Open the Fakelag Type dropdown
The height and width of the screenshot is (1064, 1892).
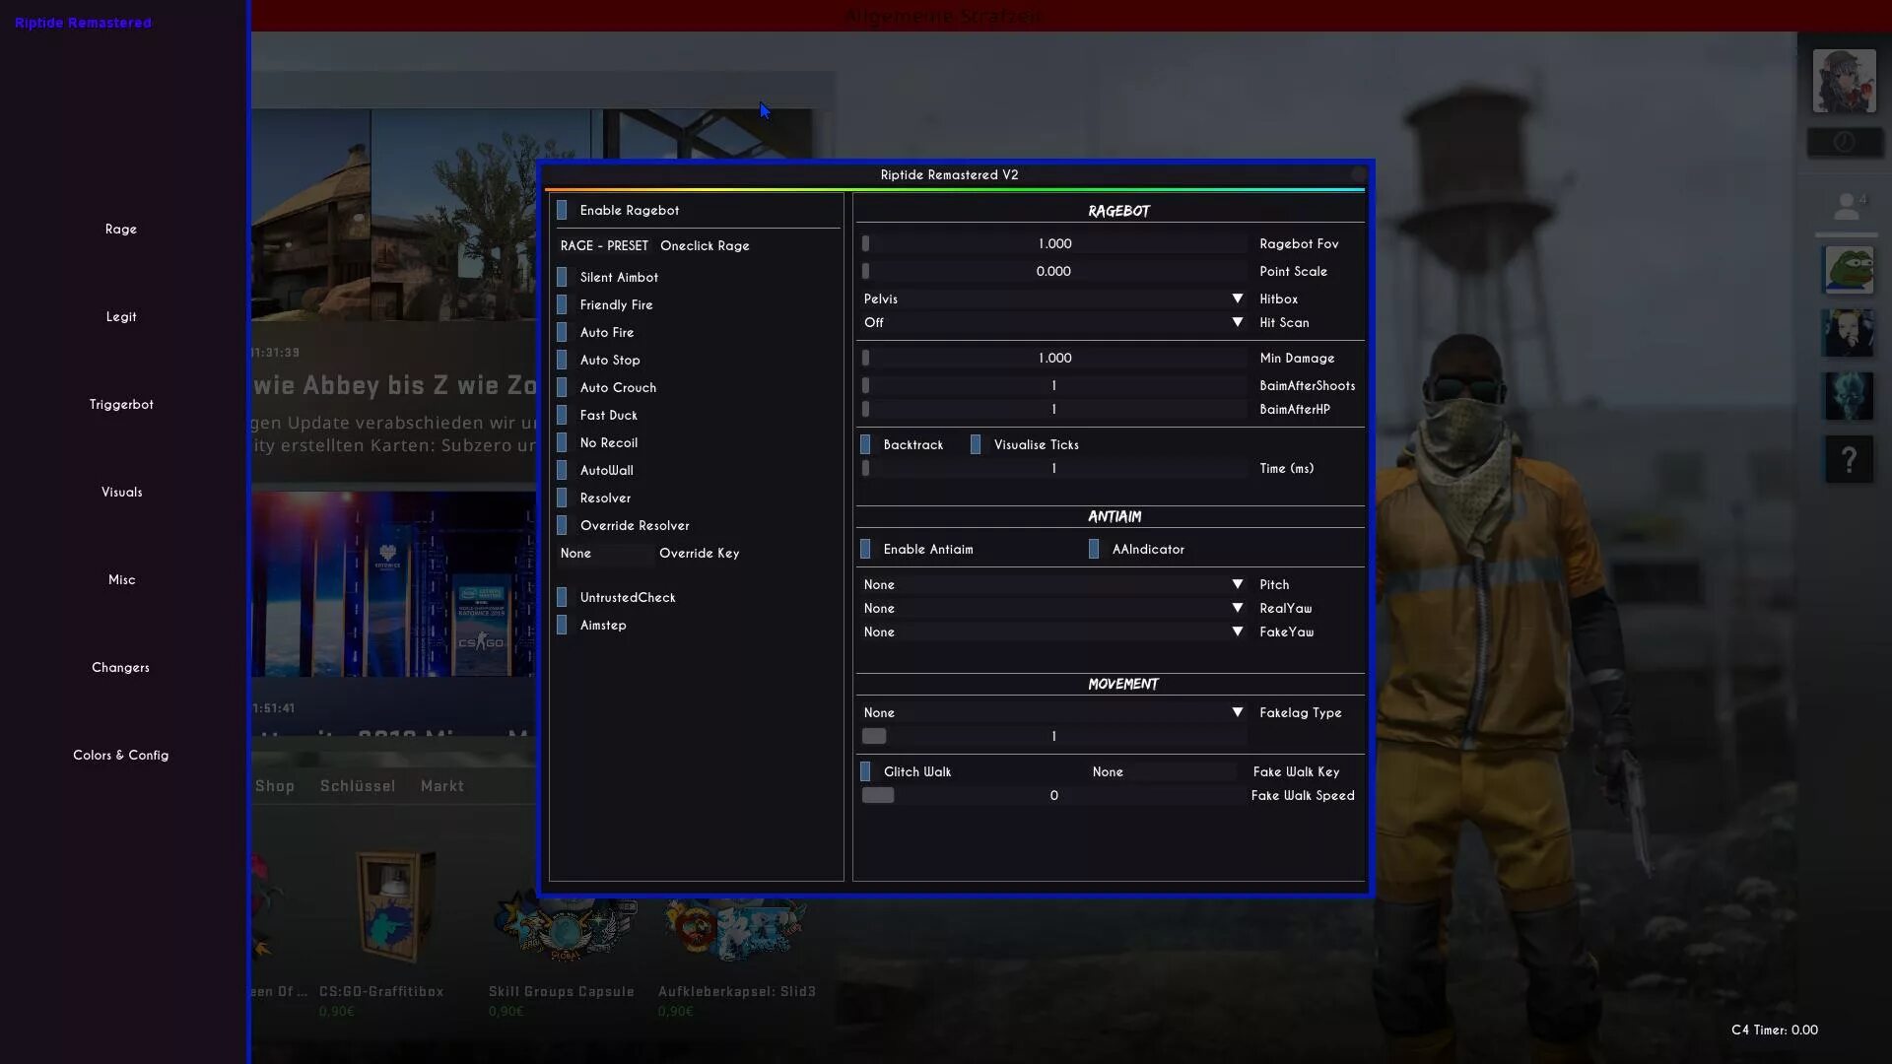(x=1051, y=712)
